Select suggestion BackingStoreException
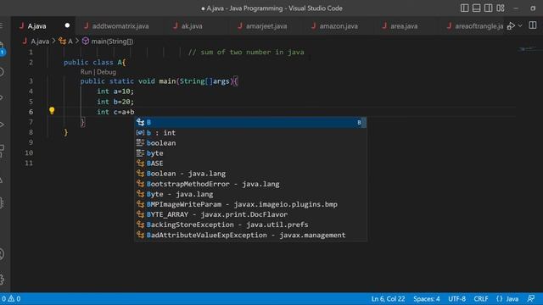 point(250,225)
